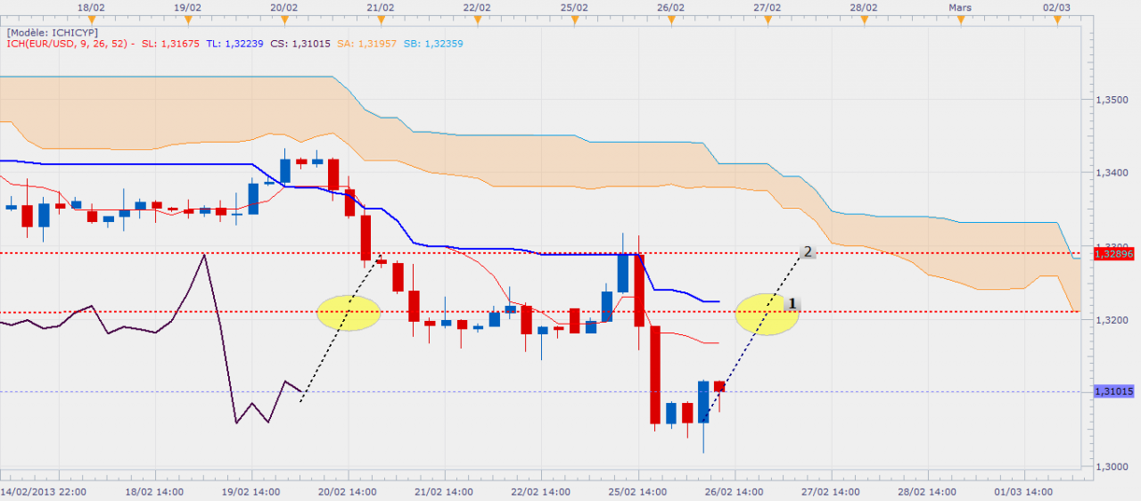Click the orange marker under 25/02

click(574, 18)
